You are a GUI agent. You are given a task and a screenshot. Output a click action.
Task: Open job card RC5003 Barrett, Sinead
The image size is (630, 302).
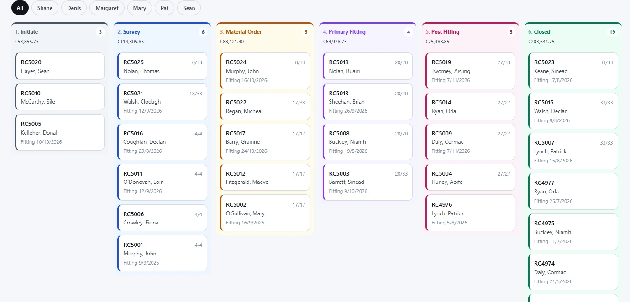pyautogui.click(x=368, y=182)
